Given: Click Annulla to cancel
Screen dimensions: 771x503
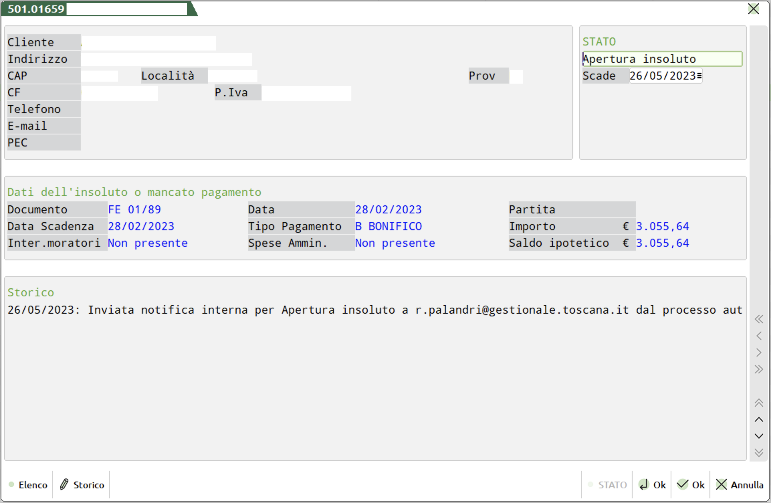Looking at the screenshot, I should (740, 485).
